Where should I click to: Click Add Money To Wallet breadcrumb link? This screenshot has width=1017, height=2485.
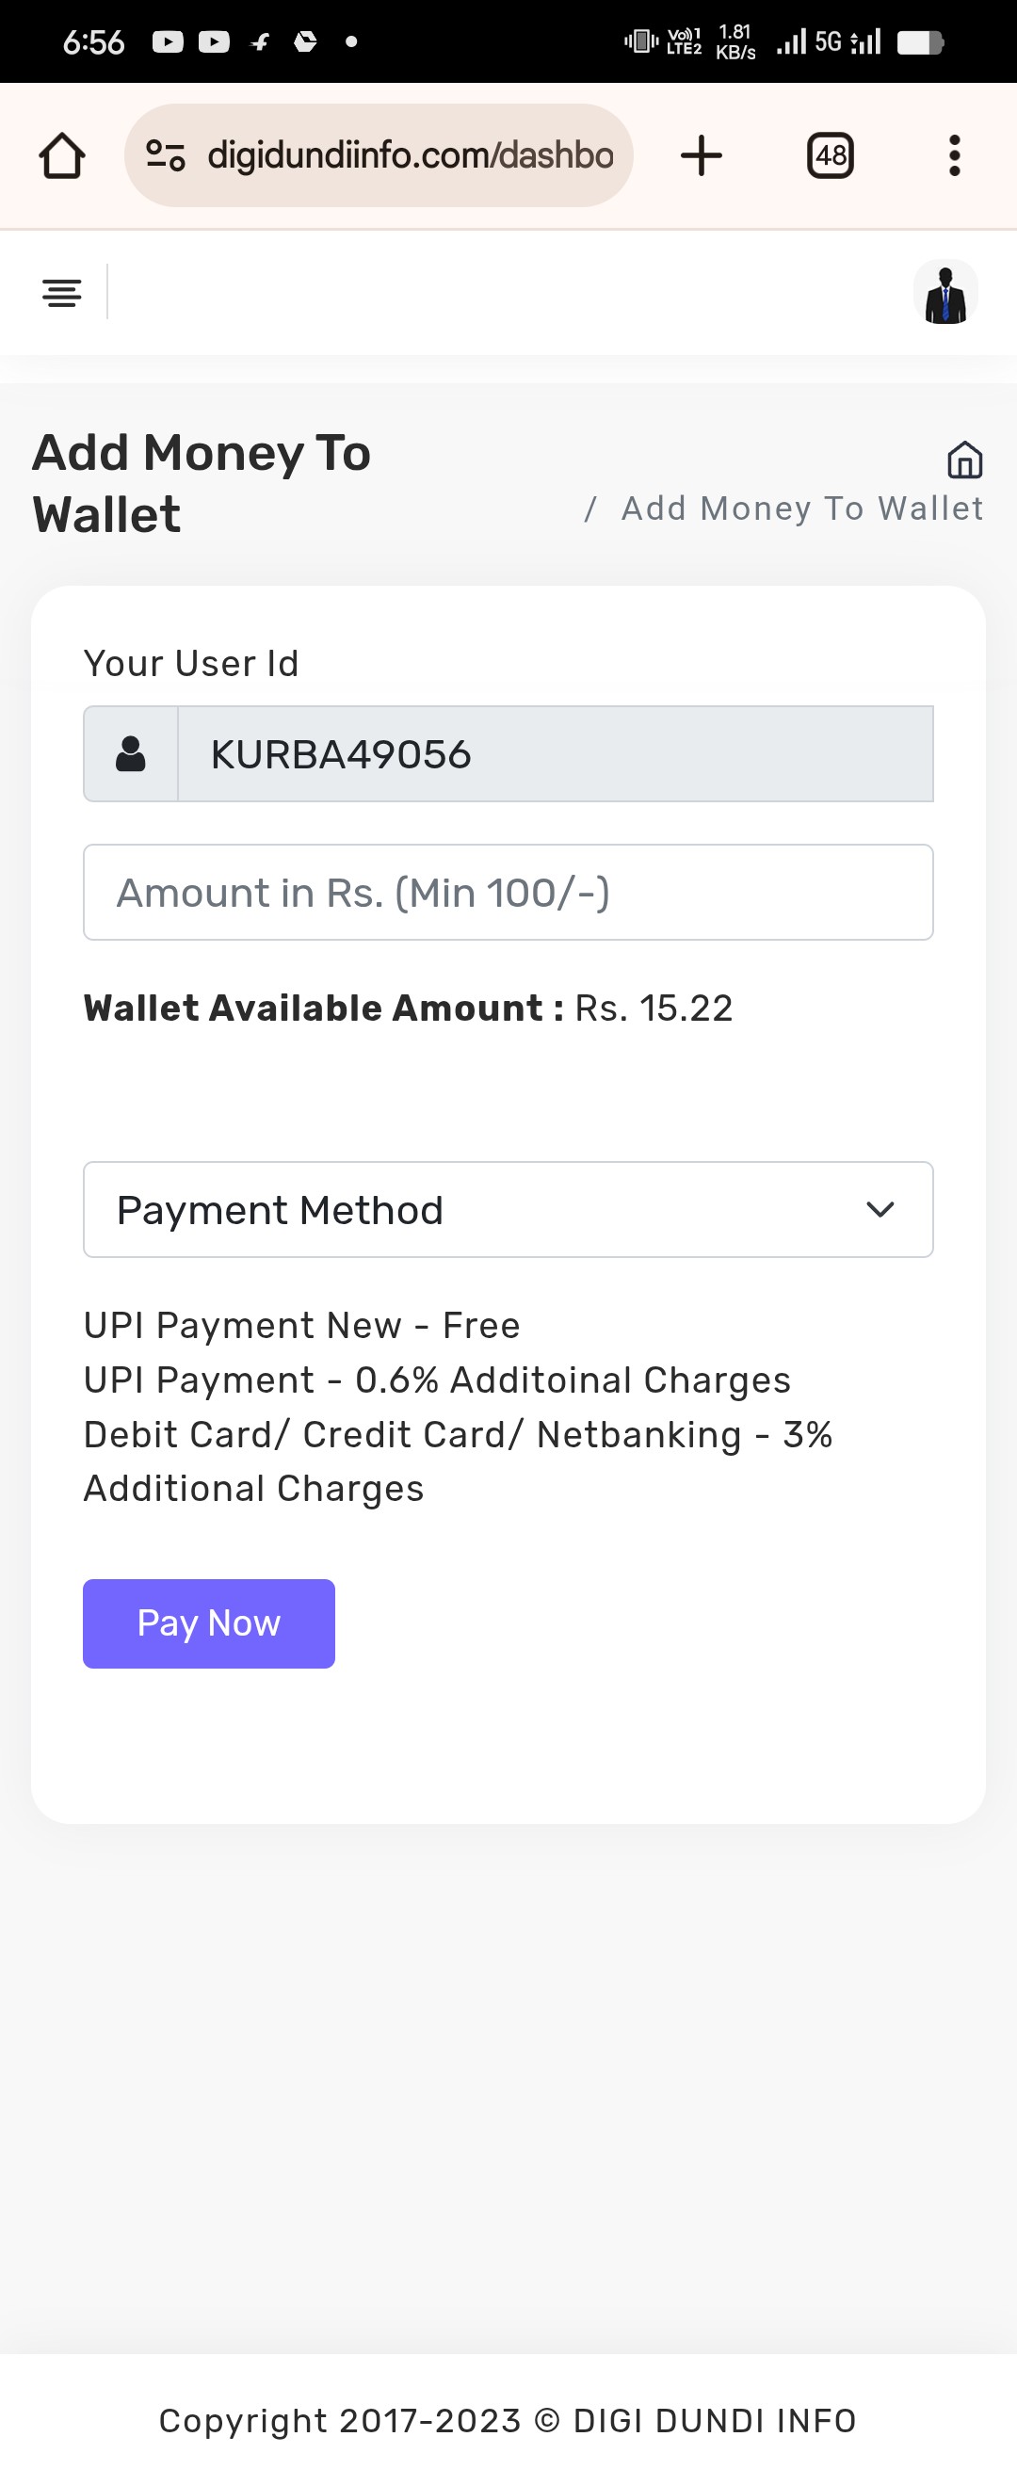click(801, 508)
